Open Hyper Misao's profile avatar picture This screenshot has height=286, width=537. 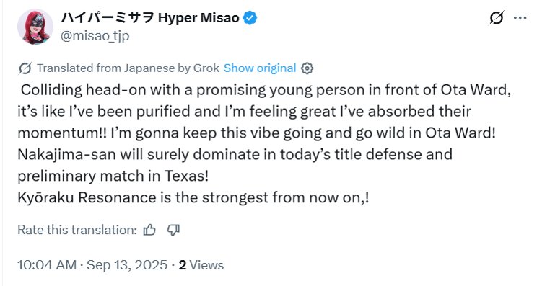point(35,27)
